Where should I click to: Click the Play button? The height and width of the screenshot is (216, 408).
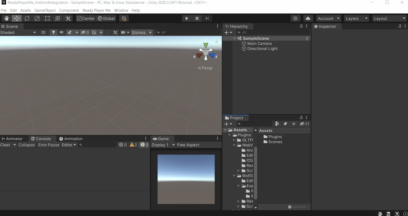pyautogui.click(x=187, y=18)
